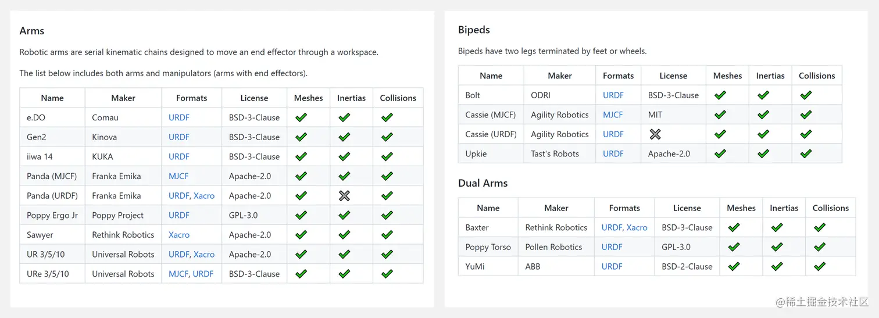Click the Collisions checkmark for YuMi

(x=820, y=267)
